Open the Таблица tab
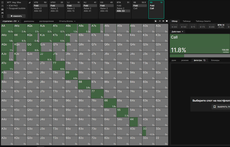Screen dimensions: 230x147 tap(187, 21)
